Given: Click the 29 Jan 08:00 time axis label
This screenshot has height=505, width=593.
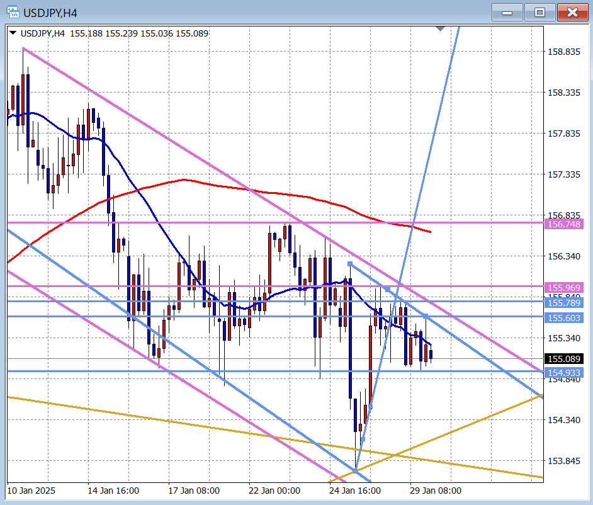Looking at the screenshot, I should (x=436, y=491).
